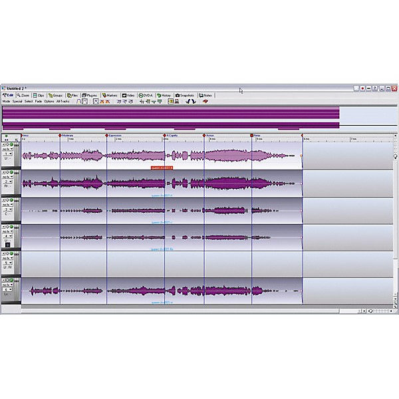Screen dimensions: 399x399
Task: Click the last of three arrow icons
Action: (131, 102)
